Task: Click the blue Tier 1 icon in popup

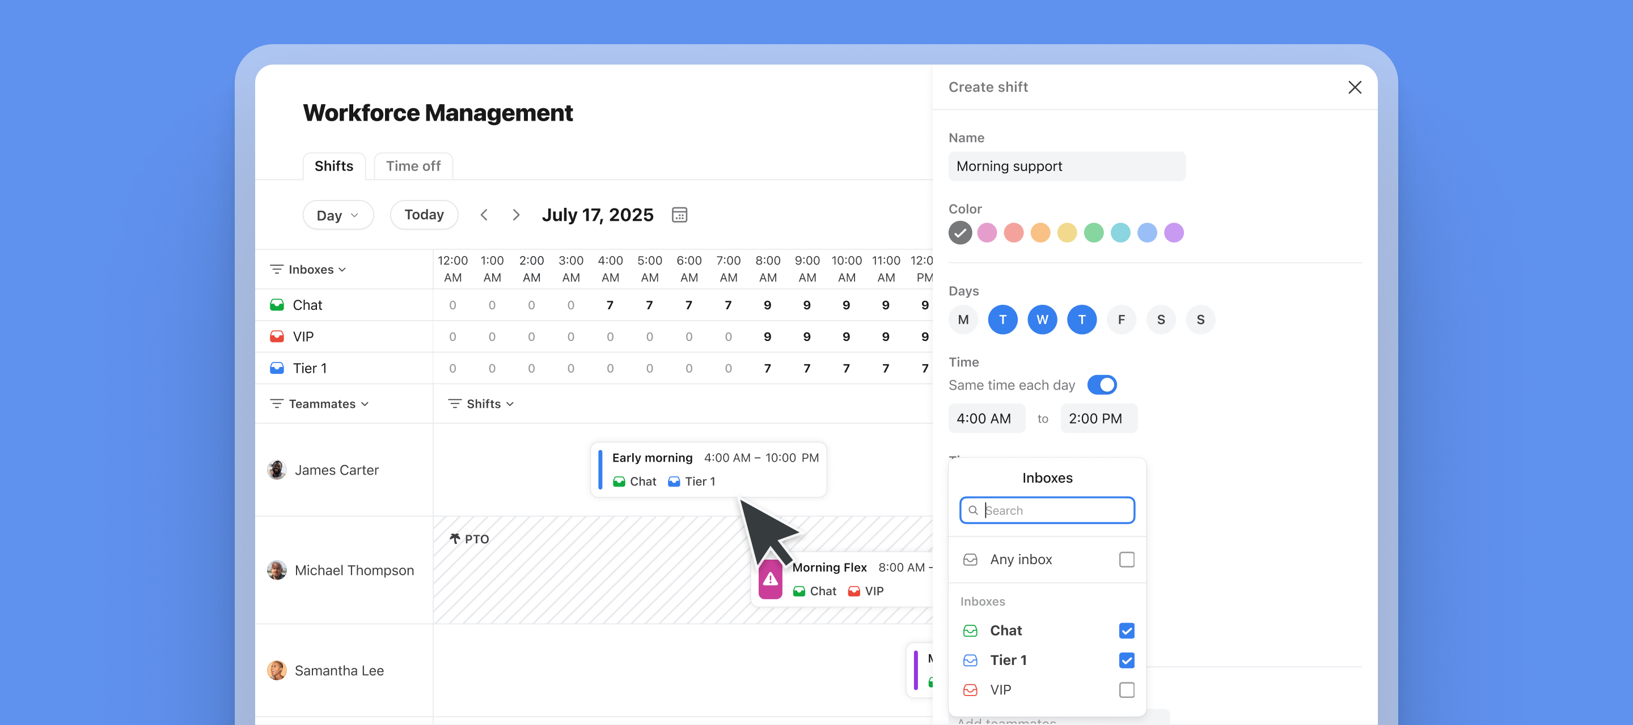Action: 970,660
